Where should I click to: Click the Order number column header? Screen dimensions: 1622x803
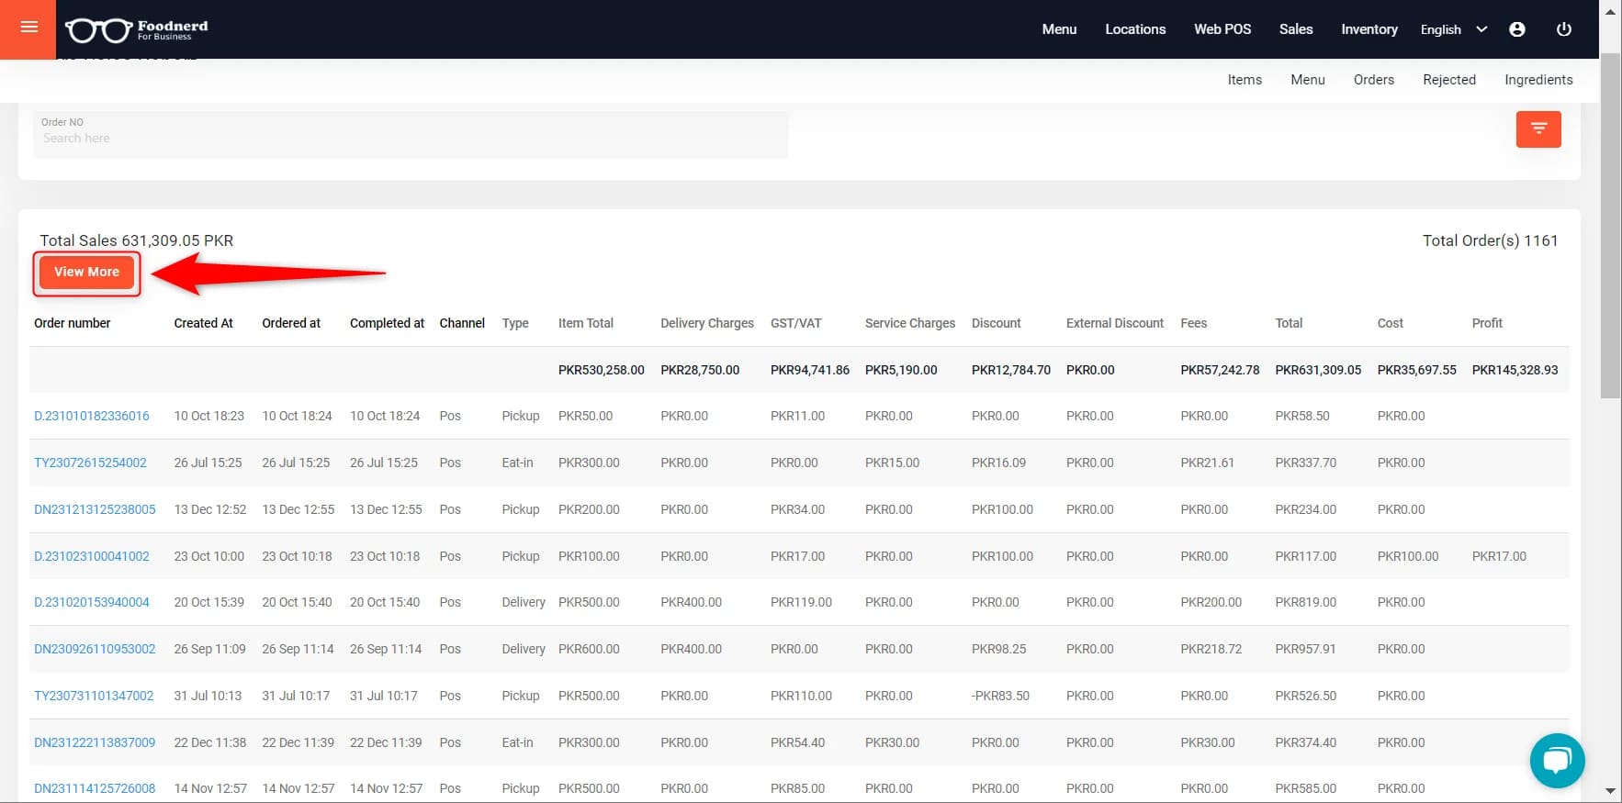pos(73,323)
